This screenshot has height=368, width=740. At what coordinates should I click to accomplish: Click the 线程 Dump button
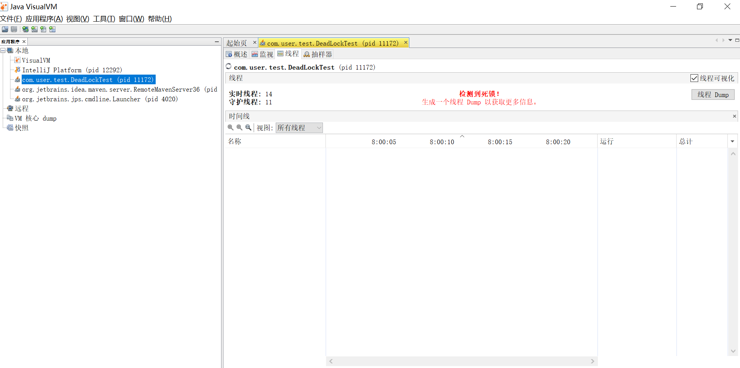(713, 94)
